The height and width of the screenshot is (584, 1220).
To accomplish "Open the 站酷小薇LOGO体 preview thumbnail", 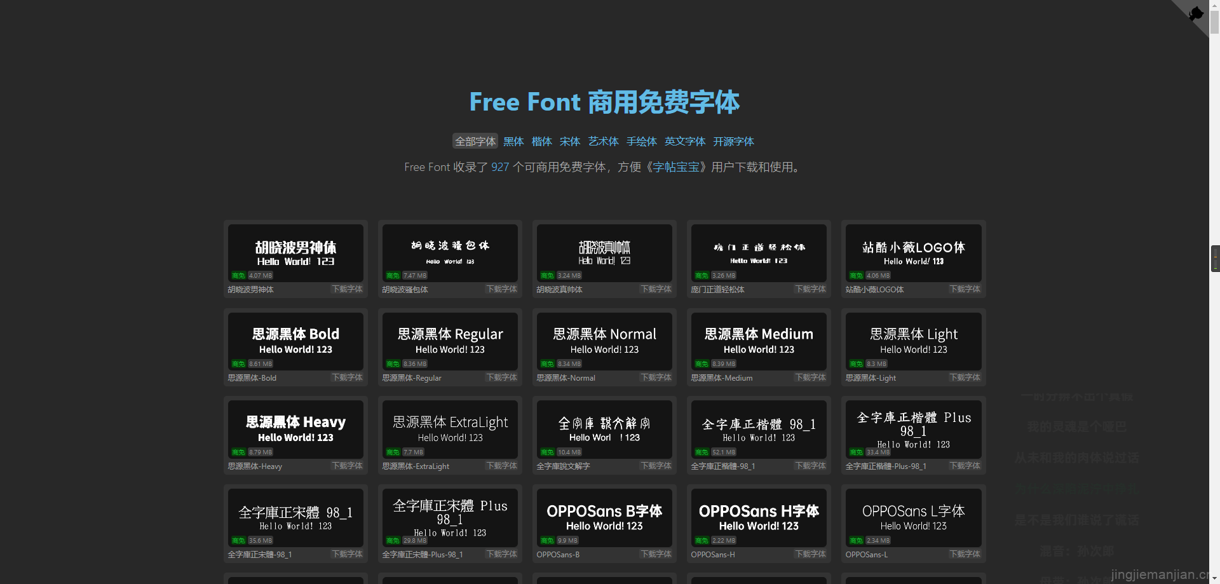I will point(913,253).
